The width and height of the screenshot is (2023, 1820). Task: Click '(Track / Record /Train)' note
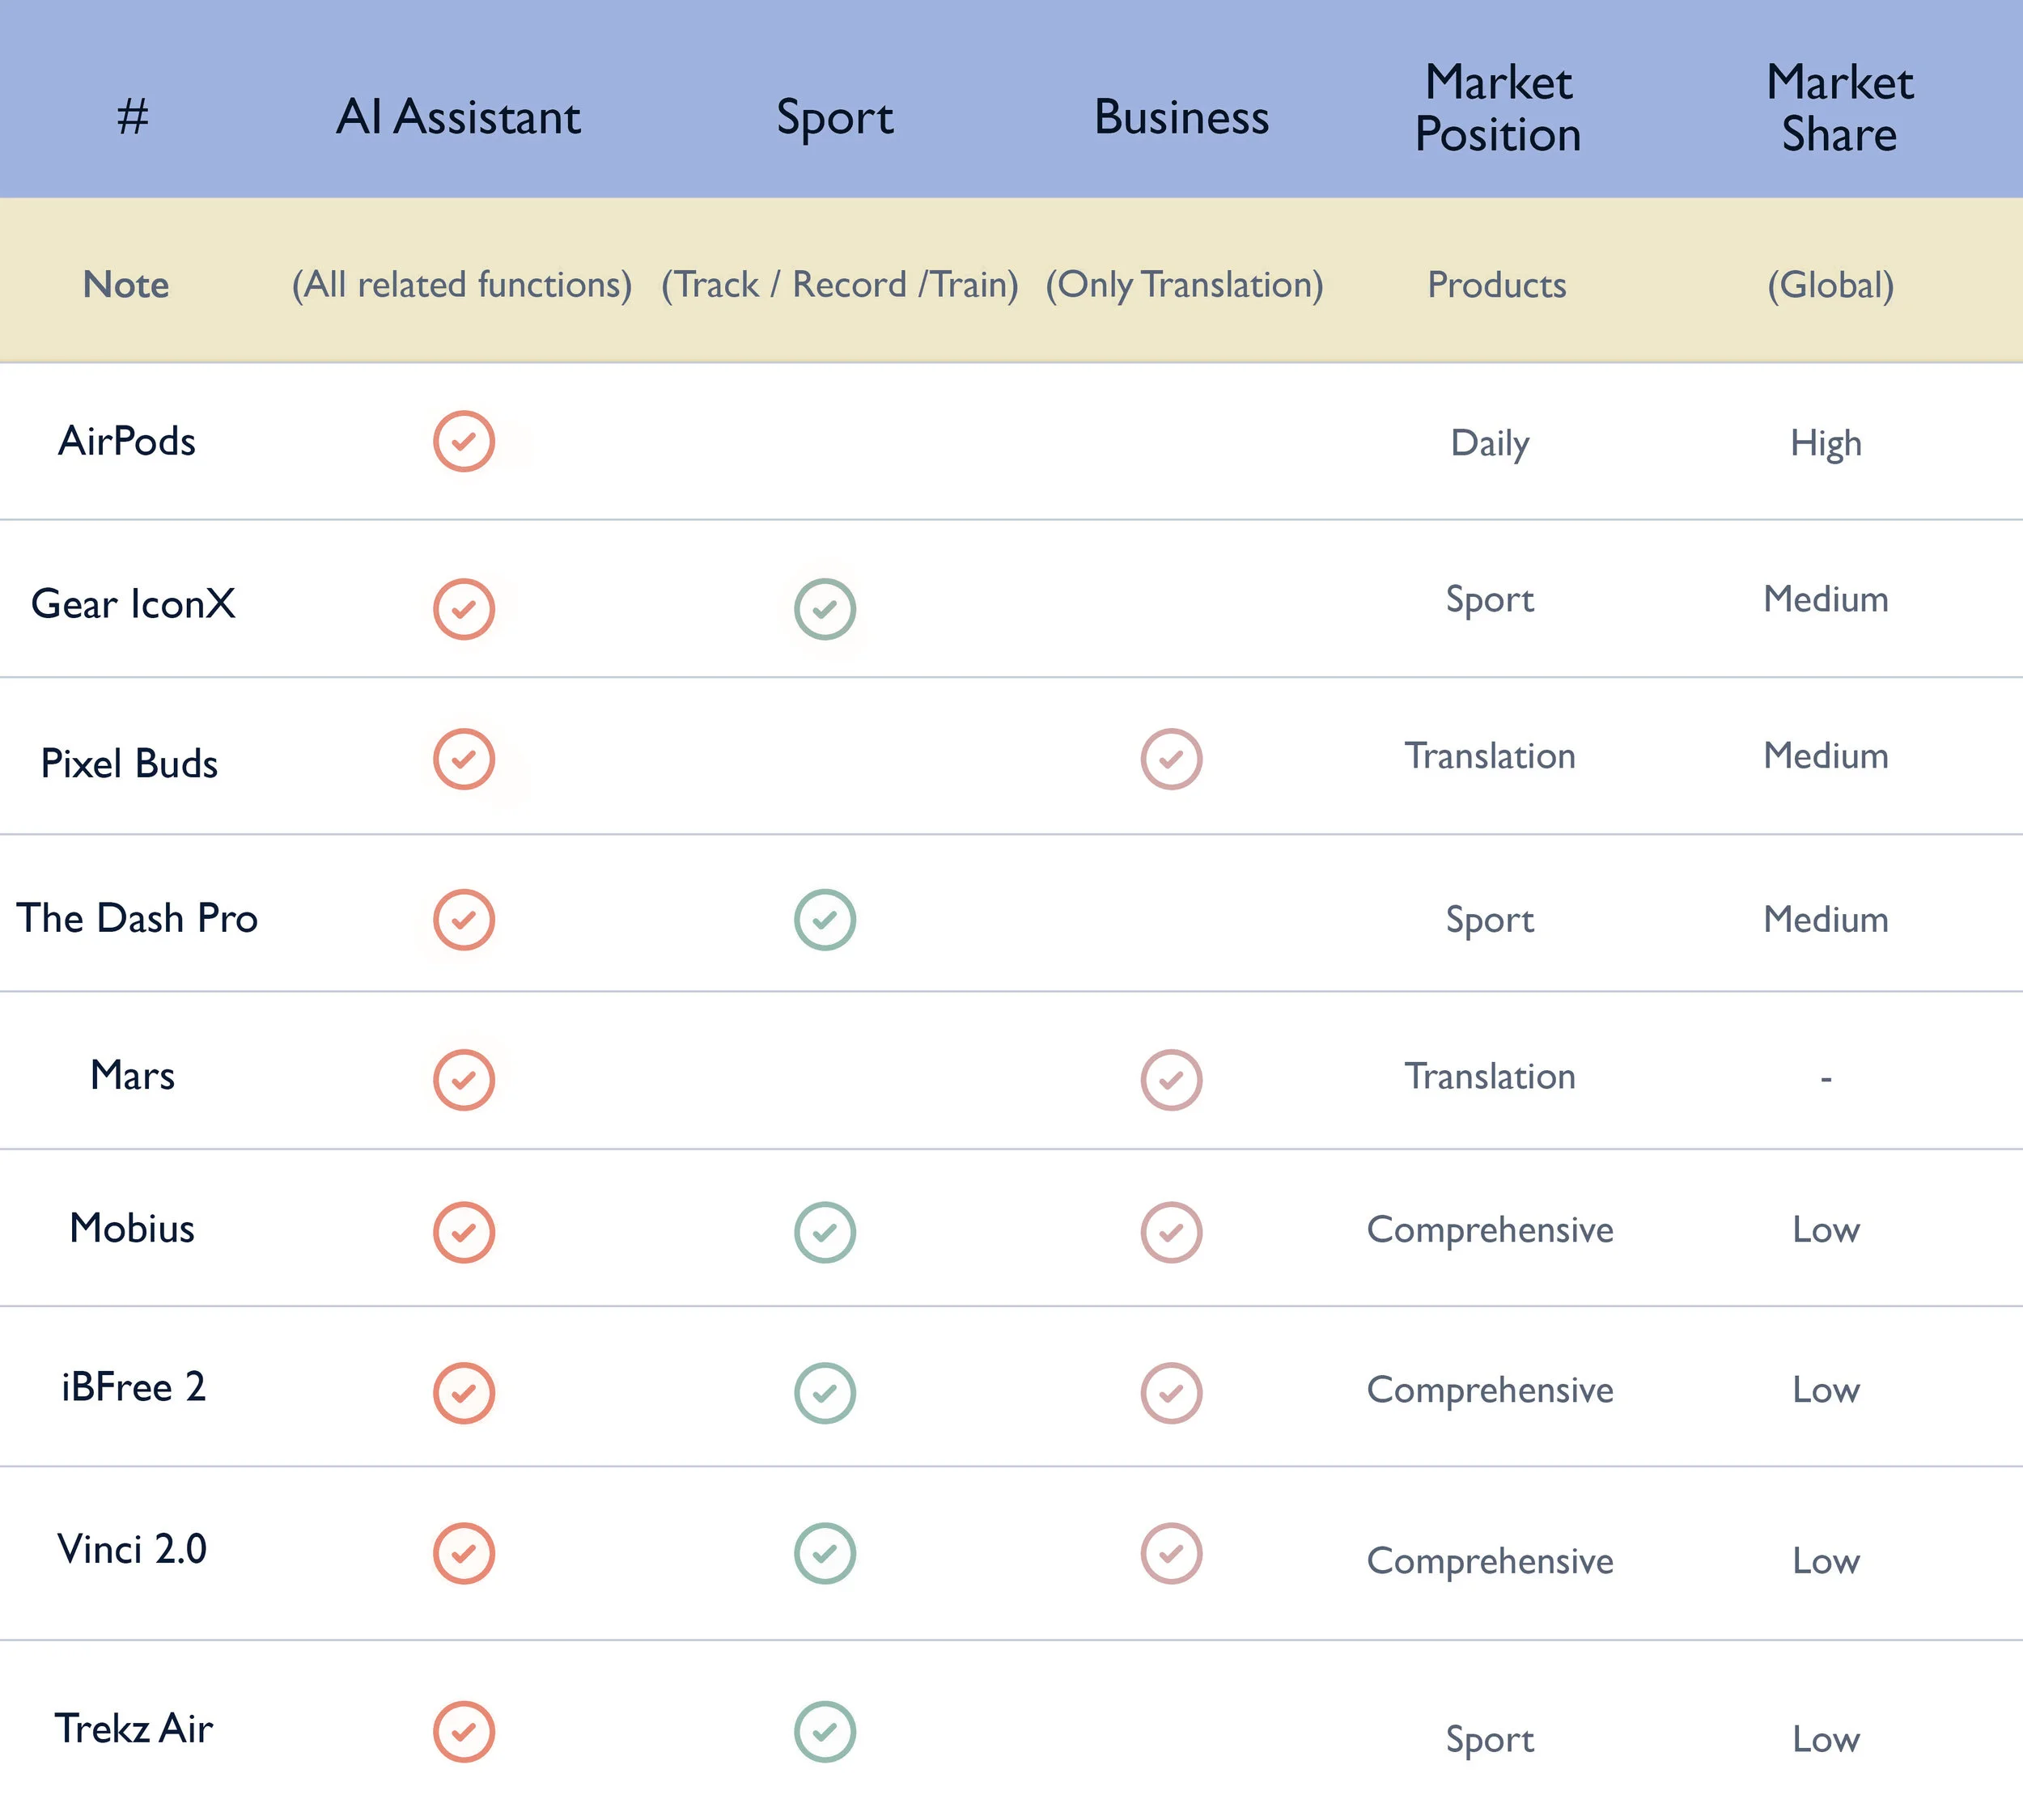pos(839,286)
